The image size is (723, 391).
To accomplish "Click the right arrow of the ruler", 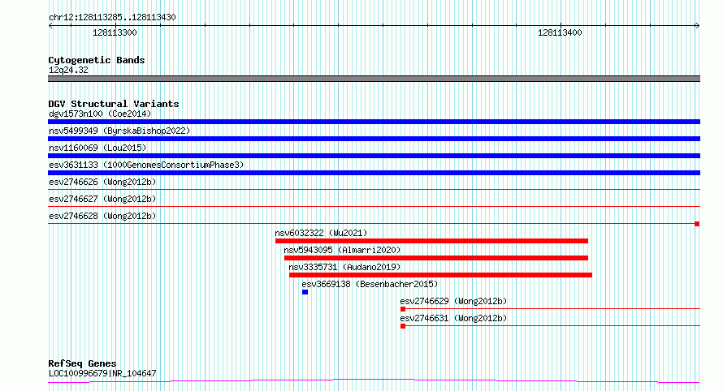I will click(x=697, y=26).
